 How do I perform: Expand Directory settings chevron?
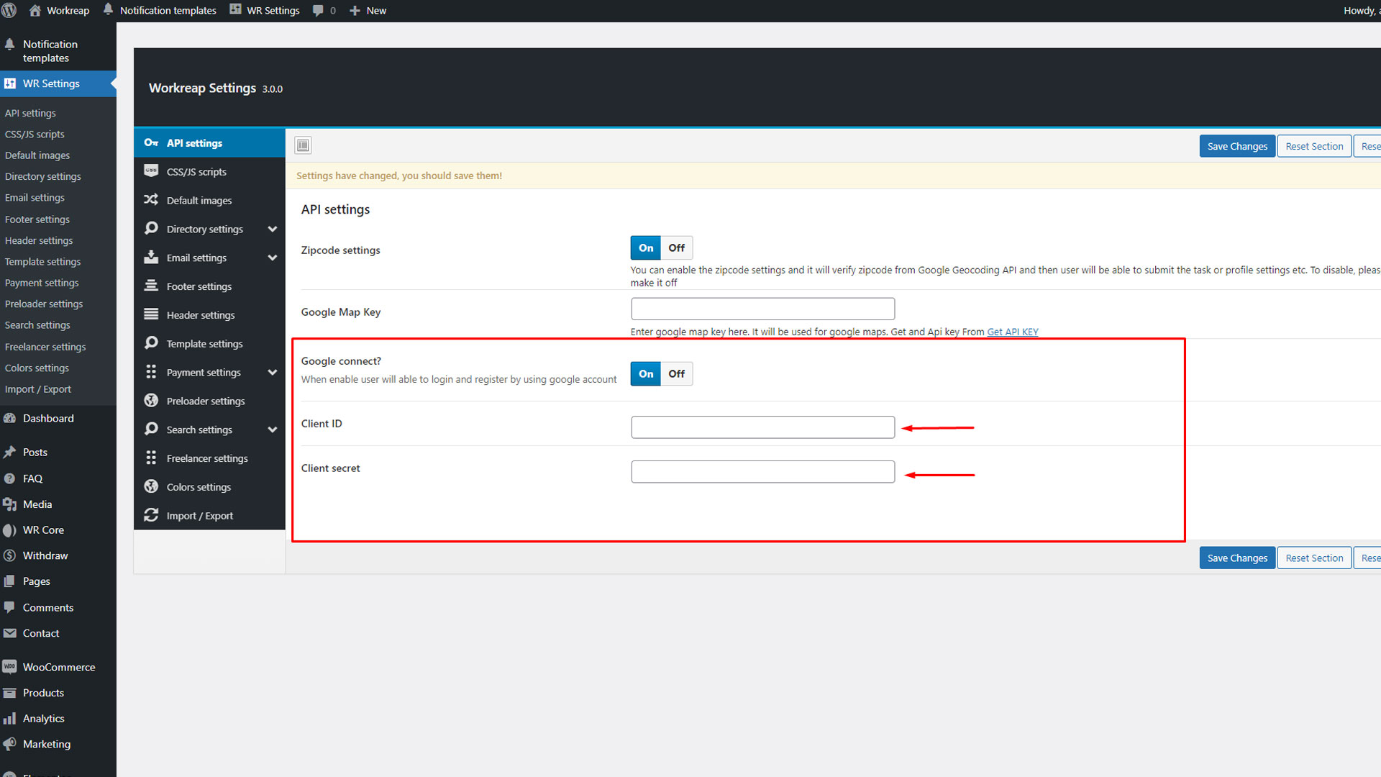(x=272, y=229)
